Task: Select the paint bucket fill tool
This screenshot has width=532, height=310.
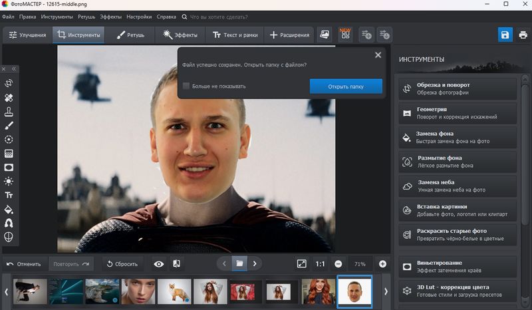Action: click(x=9, y=210)
